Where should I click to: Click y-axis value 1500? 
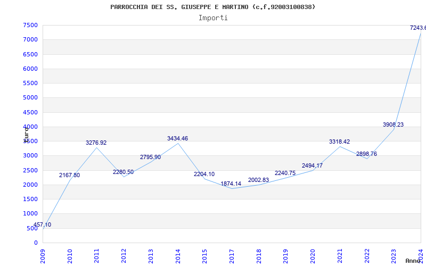click(30, 199)
